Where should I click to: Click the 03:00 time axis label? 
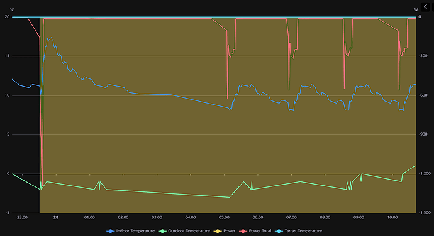(157, 218)
